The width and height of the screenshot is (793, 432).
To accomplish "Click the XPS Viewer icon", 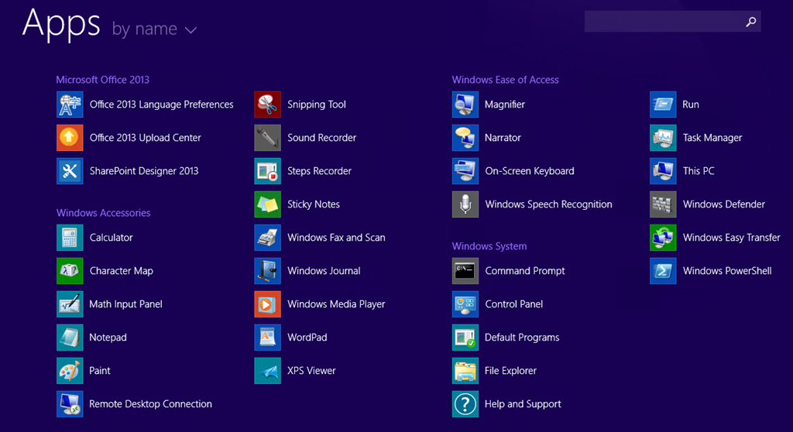I will [267, 372].
